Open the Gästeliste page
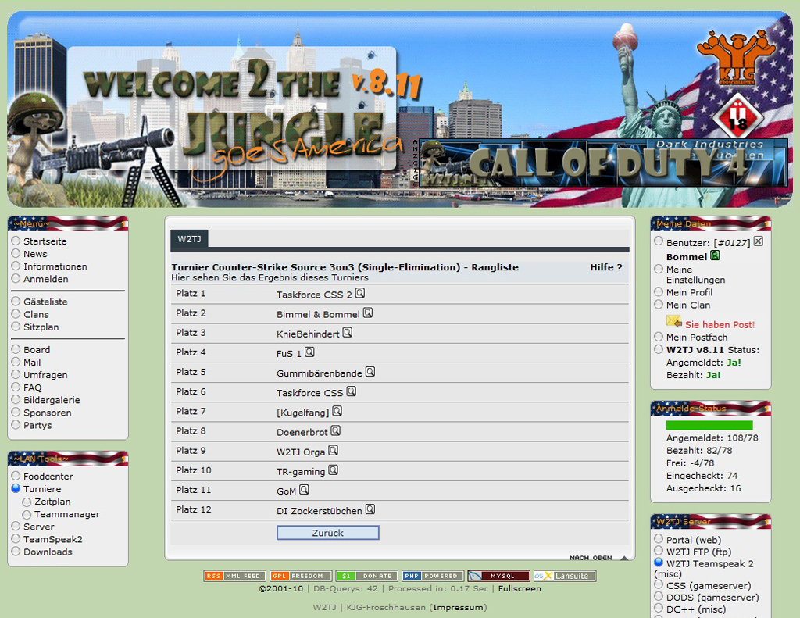800x618 pixels. [45, 302]
